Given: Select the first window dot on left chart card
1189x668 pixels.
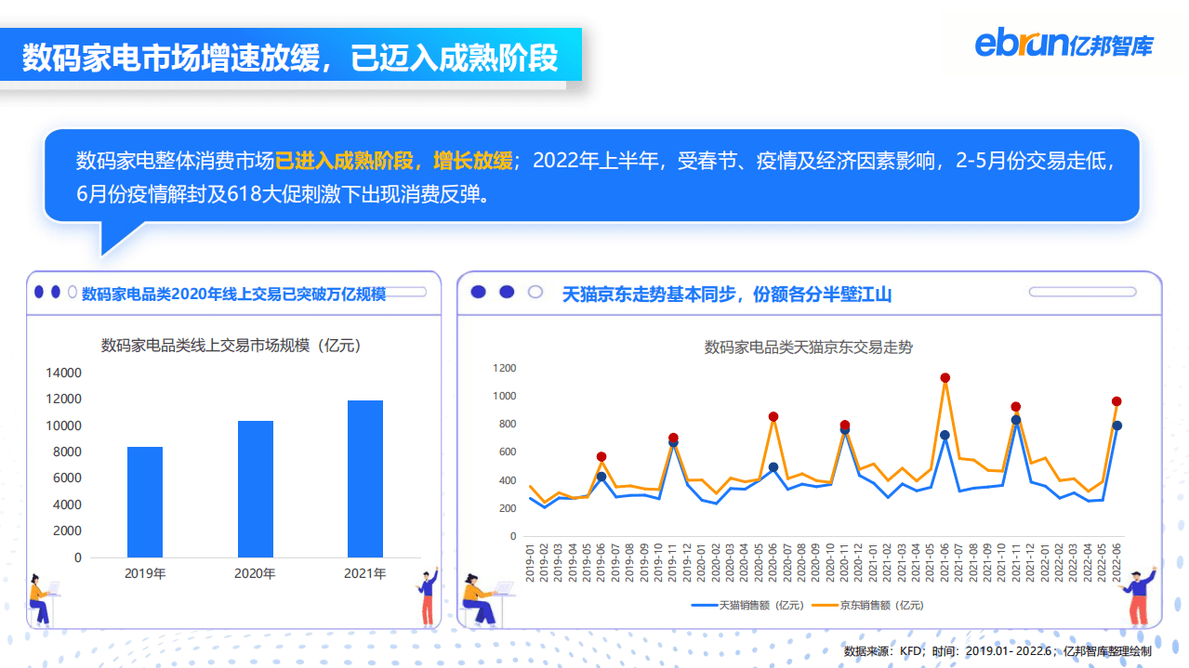Looking at the screenshot, I should coord(39,291).
